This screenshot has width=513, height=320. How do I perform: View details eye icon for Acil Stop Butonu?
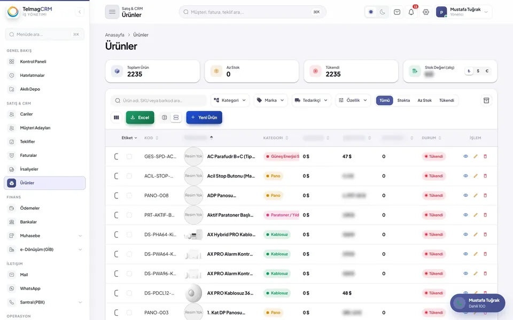465,176
